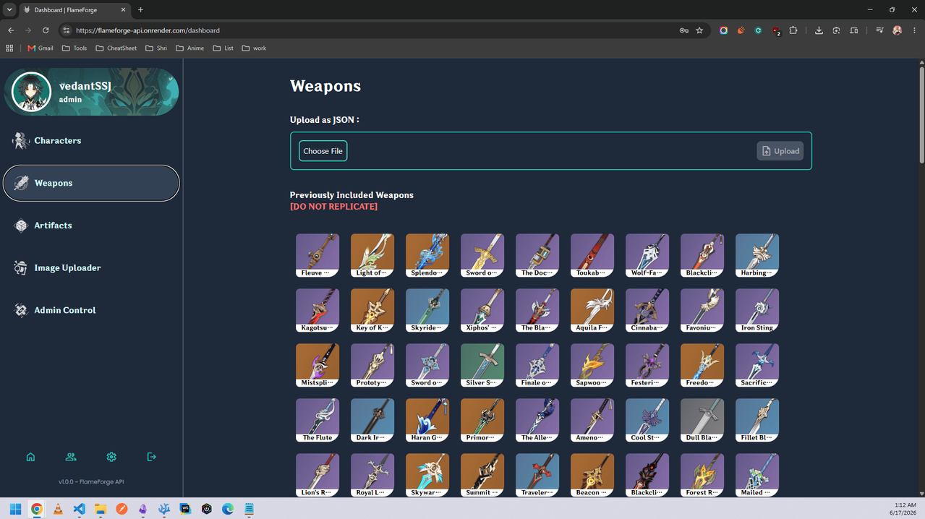Select the Haran G weapon thumbnail

click(427, 420)
